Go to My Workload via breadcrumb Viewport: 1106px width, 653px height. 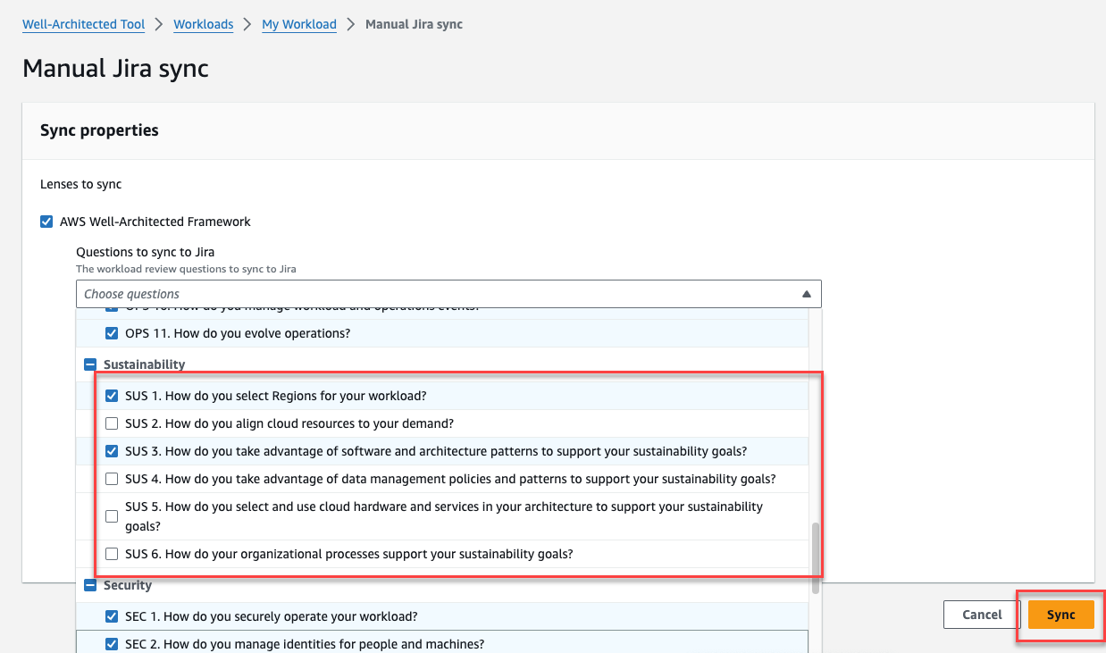pos(298,24)
